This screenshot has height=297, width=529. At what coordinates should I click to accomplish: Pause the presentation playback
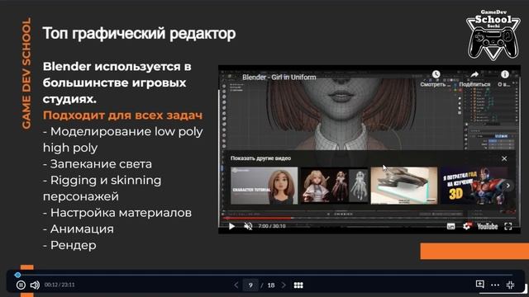pos(21,285)
